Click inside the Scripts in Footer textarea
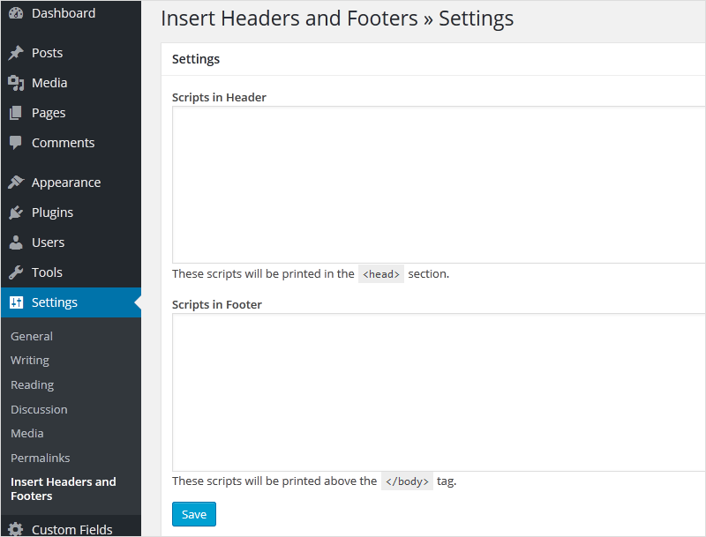 point(432,388)
